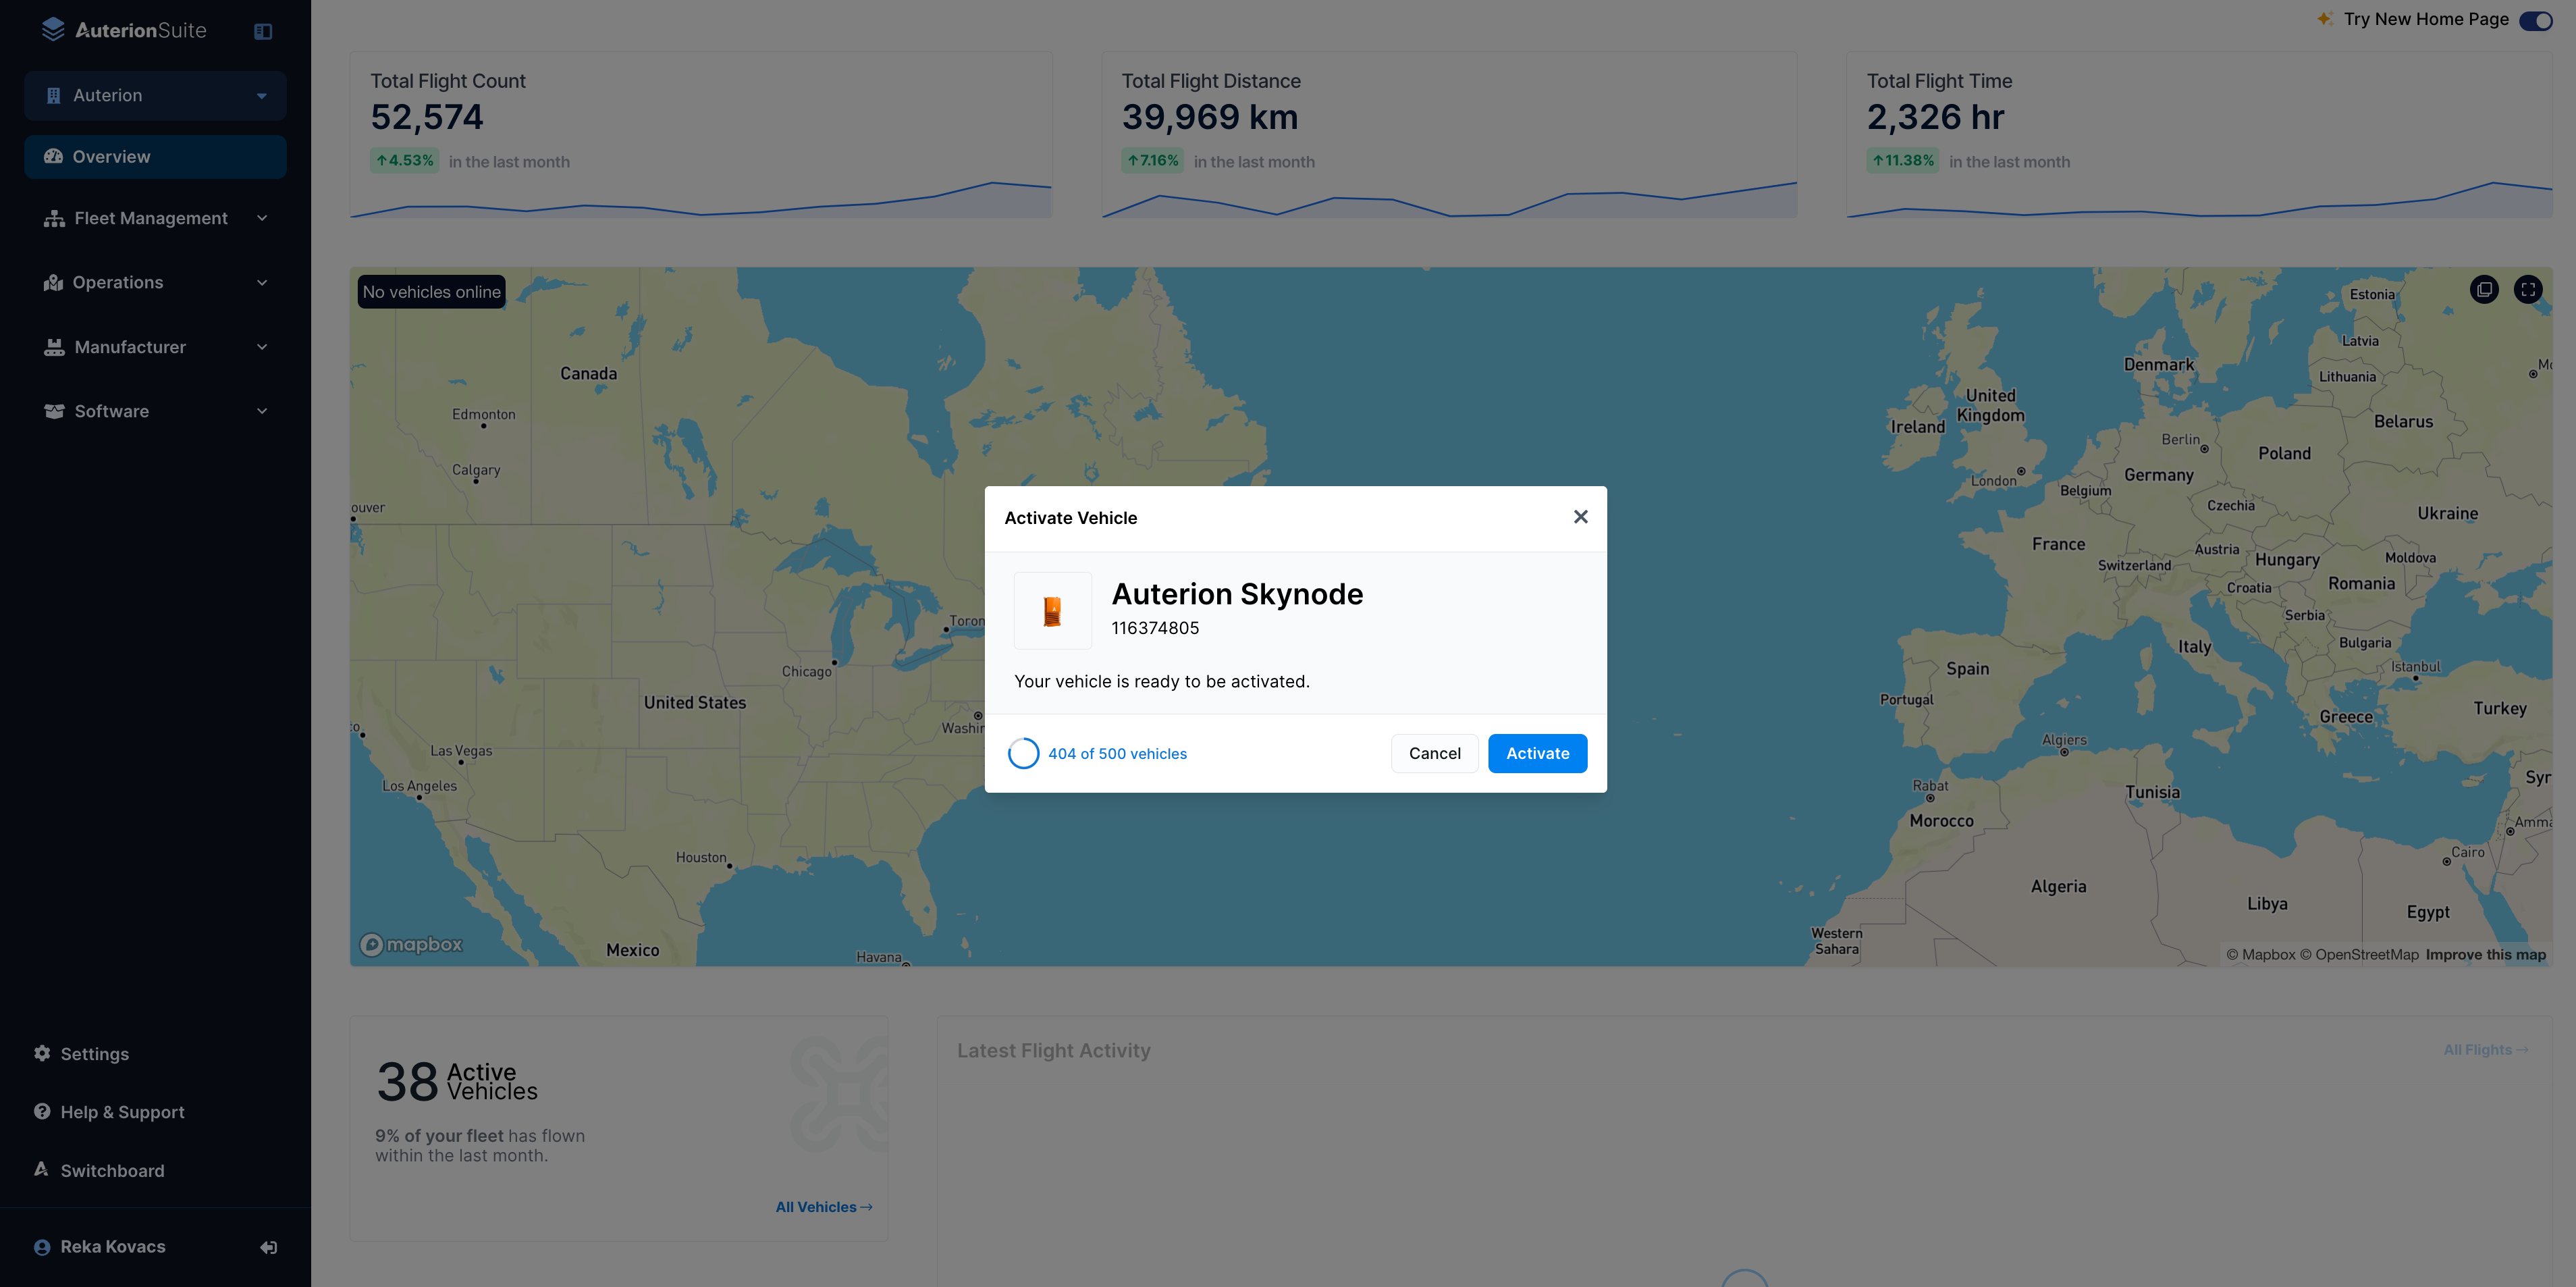Click the AuterionSuite logo
Screen dimensions: 2576x1287
pyautogui.click(x=125, y=30)
